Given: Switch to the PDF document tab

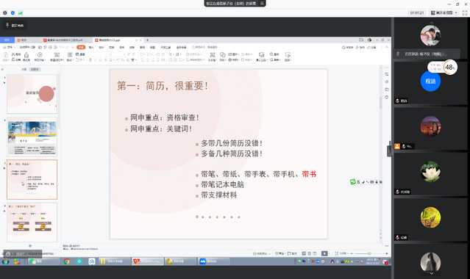Looking at the screenshot, I should pyautogui.click(x=65, y=40).
